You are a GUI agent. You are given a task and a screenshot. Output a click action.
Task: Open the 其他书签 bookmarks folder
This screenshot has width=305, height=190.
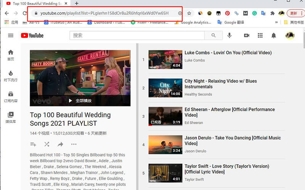click(x=294, y=22)
